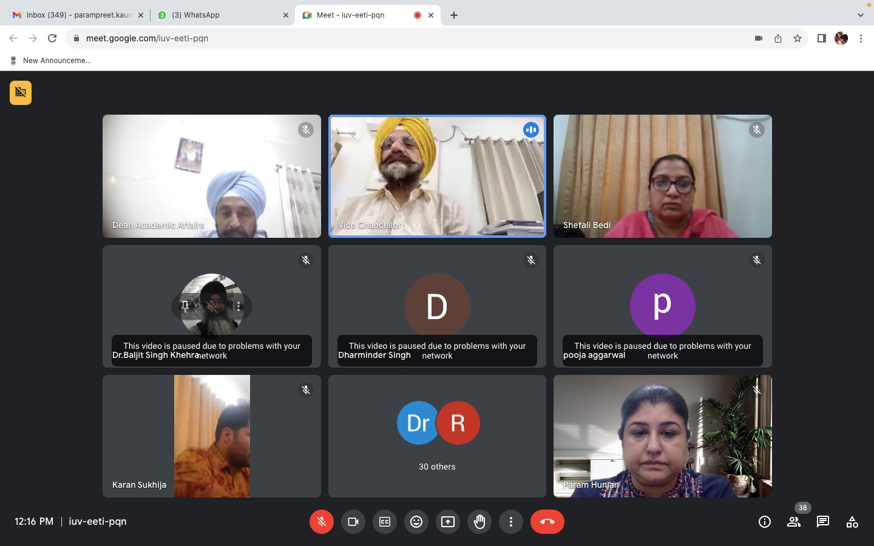Open Chrome's three-dot menu
Screen dimensions: 874x546
pyautogui.click(x=861, y=38)
